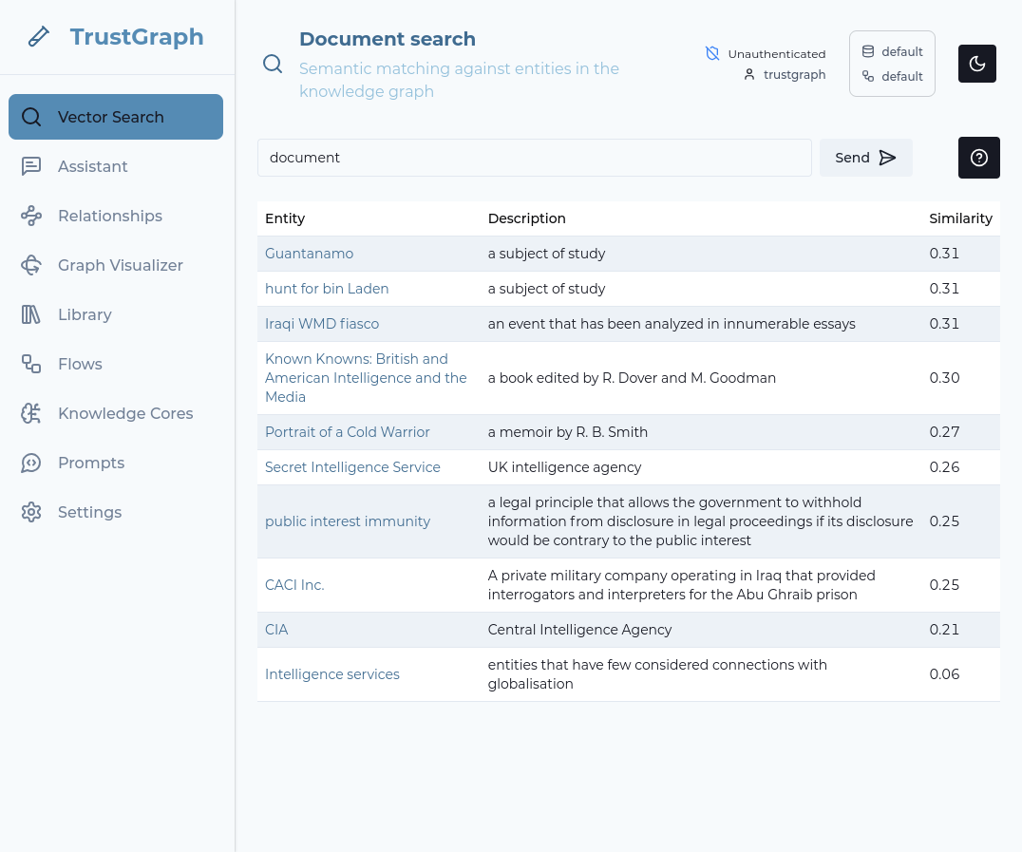The image size is (1022, 852).
Task: Click the Graph Visualizer icon
Action: pos(31,265)
